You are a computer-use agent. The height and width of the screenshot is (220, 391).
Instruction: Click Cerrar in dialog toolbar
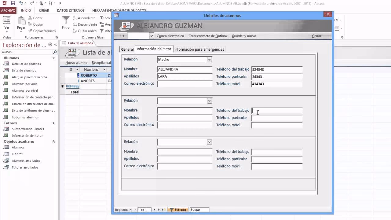pos(316,36)
